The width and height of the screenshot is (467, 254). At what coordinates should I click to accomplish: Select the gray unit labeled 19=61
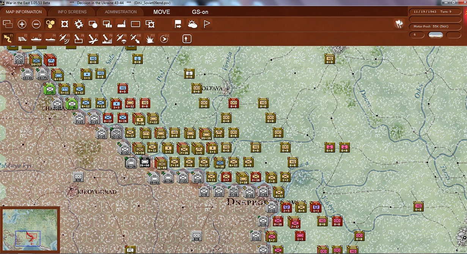(x=154, y=178)
